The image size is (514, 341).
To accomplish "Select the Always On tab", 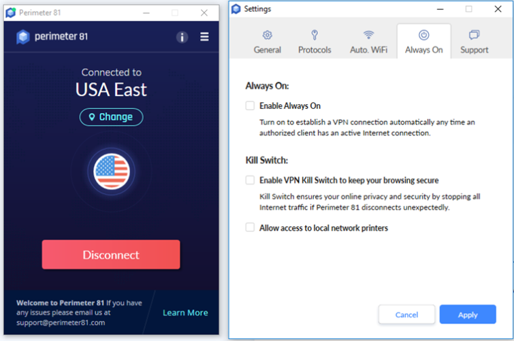I will click(424, 42).
